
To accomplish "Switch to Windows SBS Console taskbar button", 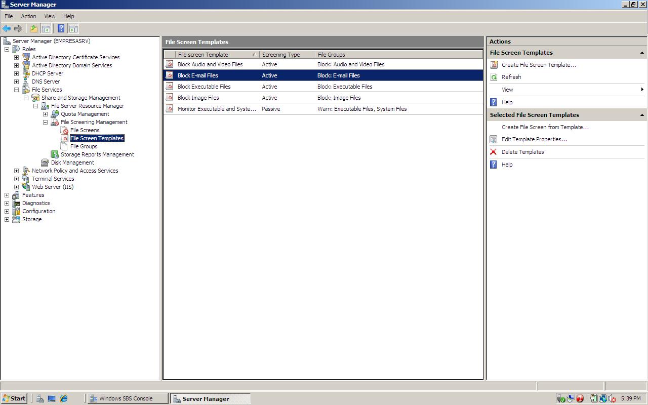I will coord(128,398).
